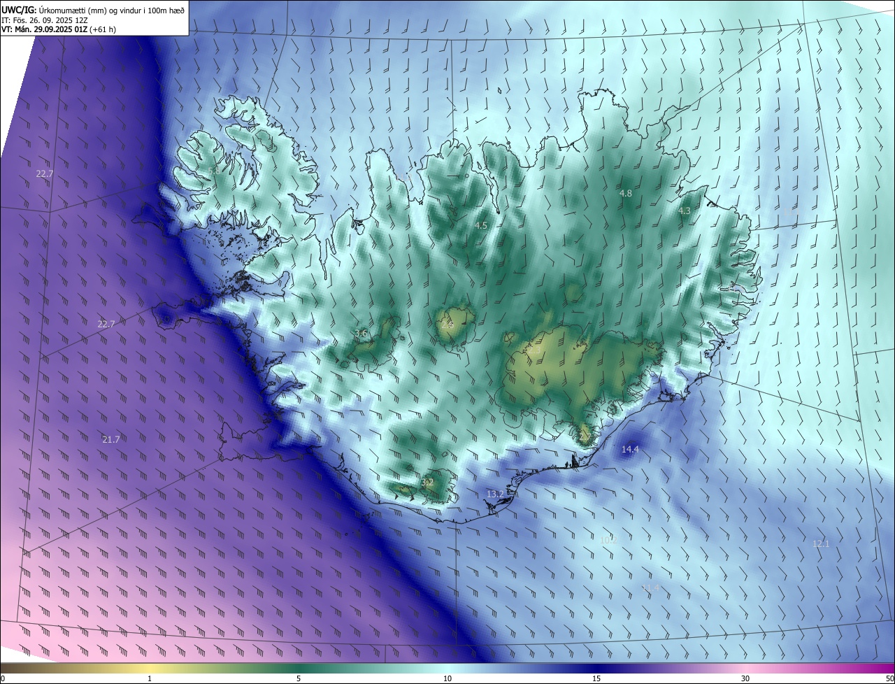Image resolution: width=895 pixels, height=684 pixels.
Task: Click the title 'Úrkomumætti (mm) og vindur í 100m hæð'
Action: pyautogui.click(x=112, y=10)
